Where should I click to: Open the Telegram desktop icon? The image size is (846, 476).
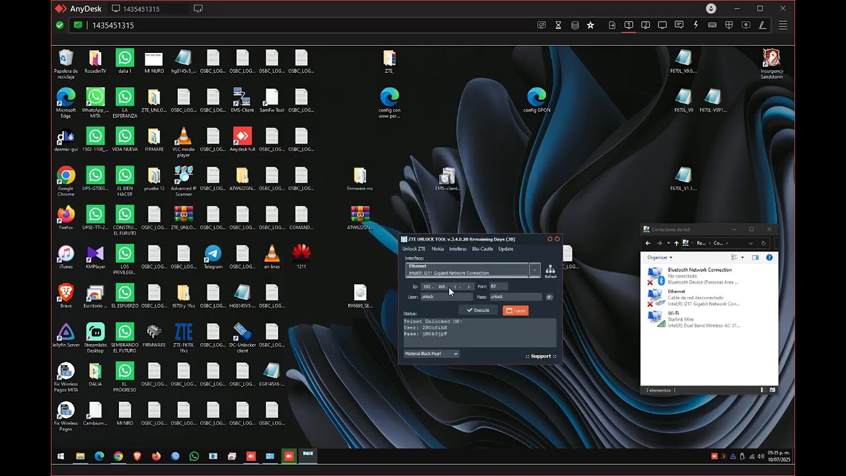click(x=213, y=257)
